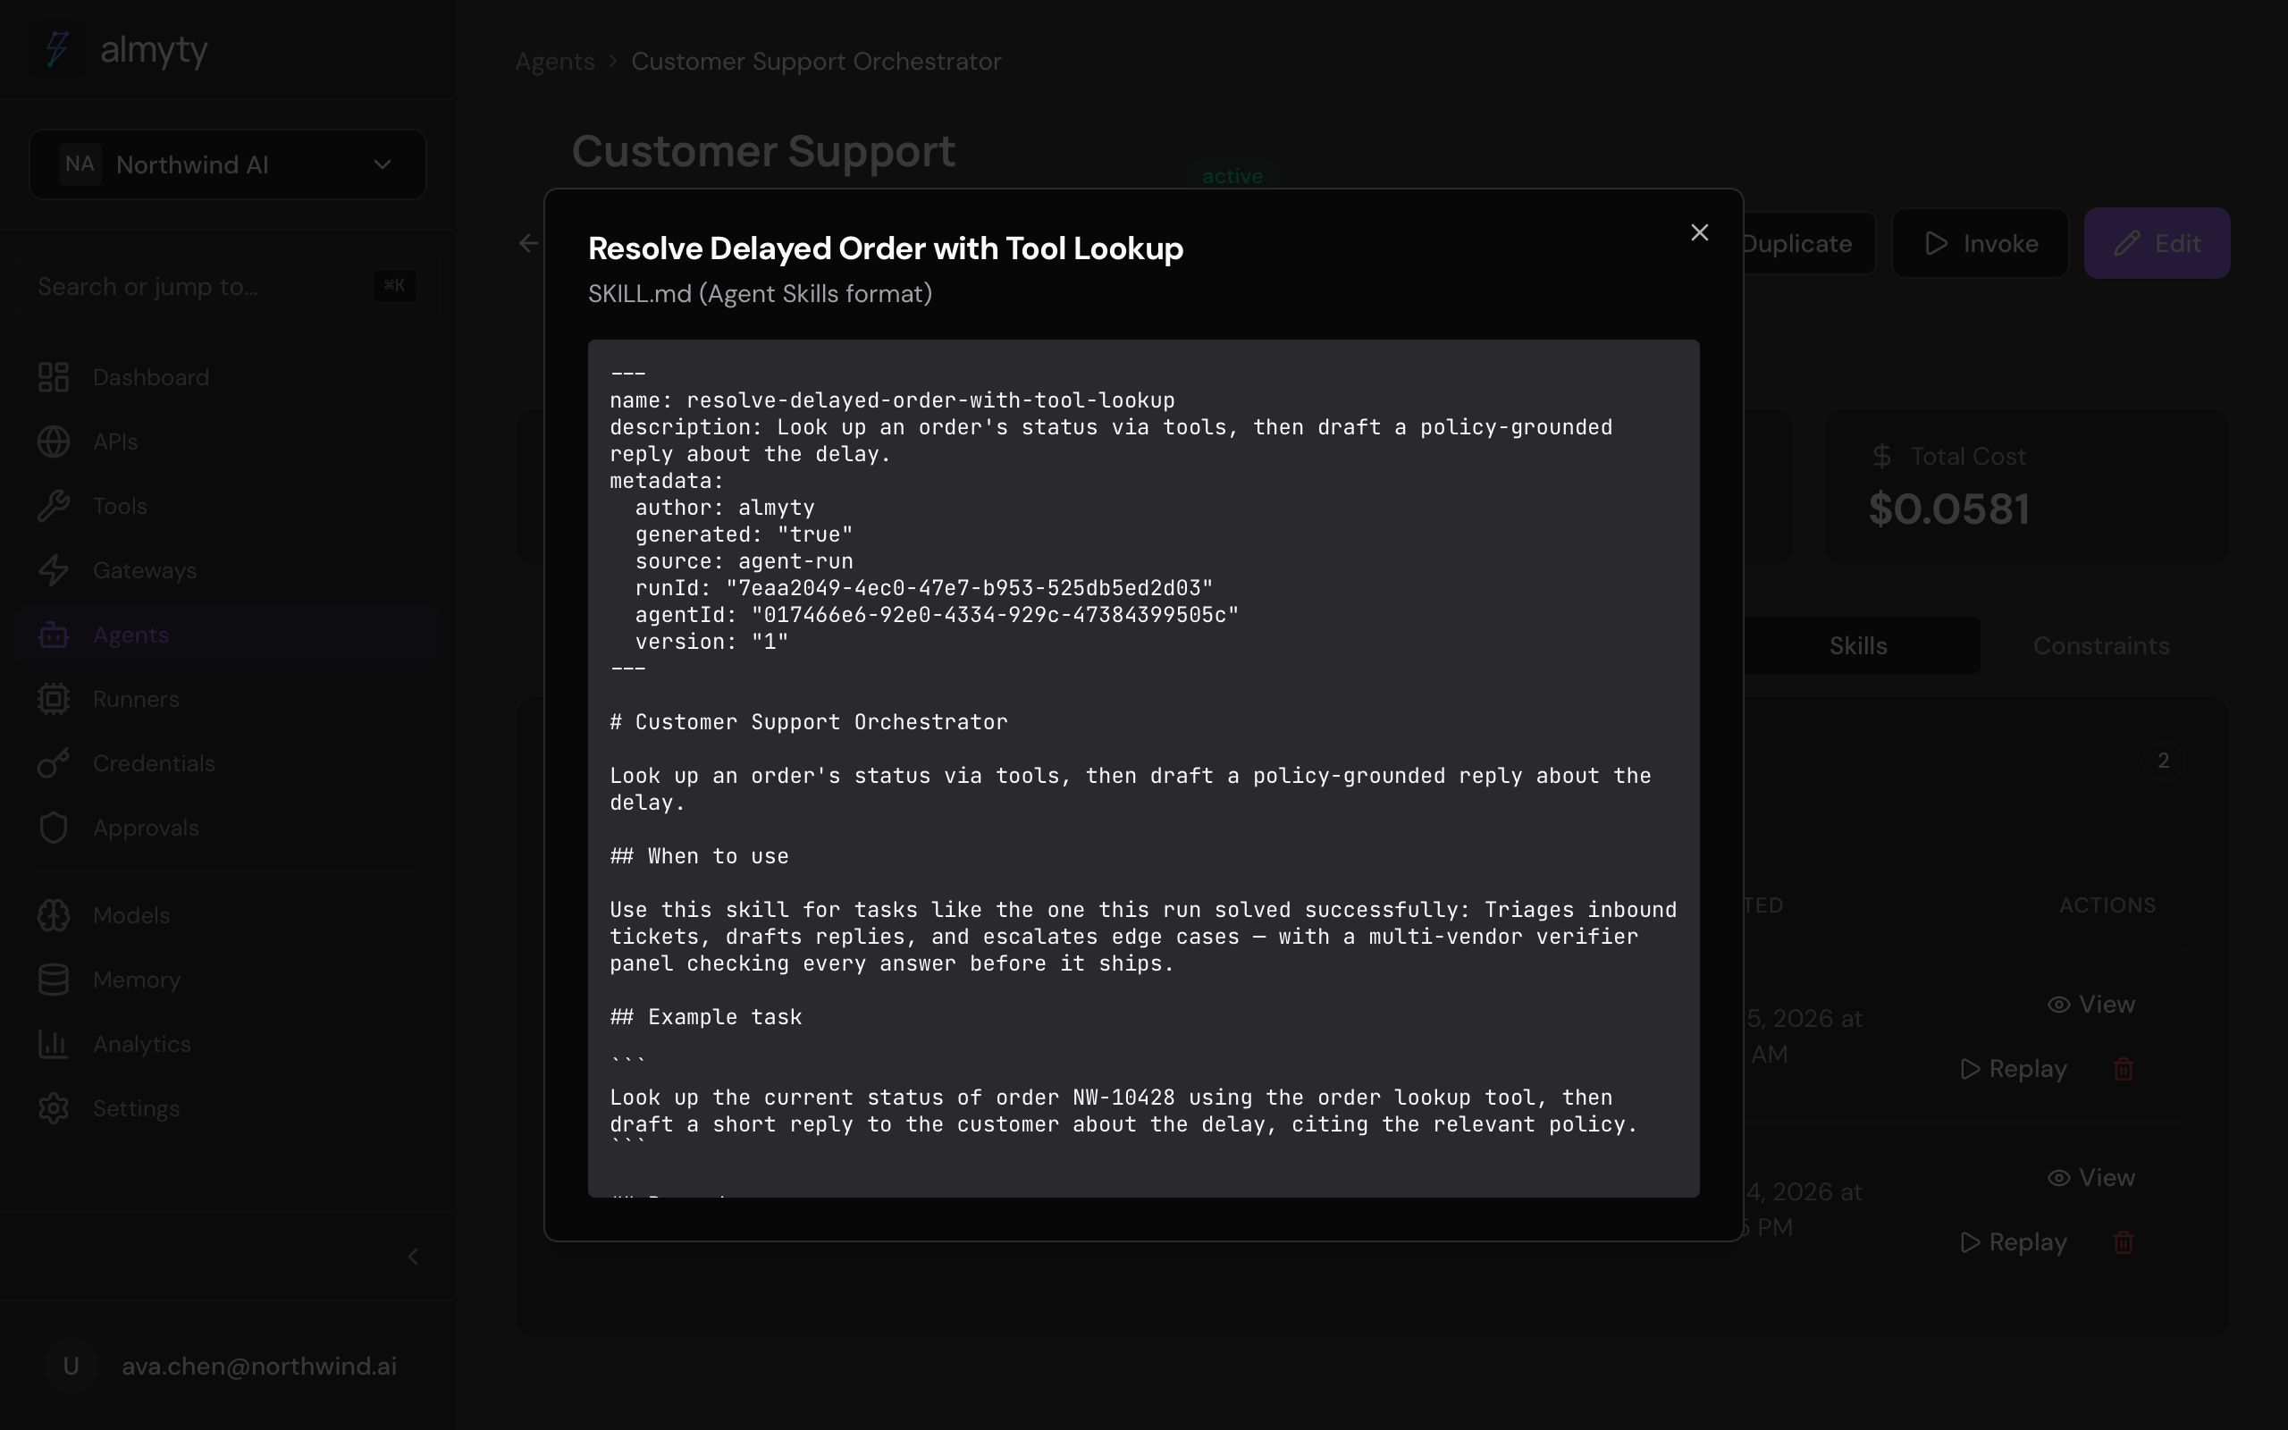Go to Tools in the sidebar
The image size is (2288, 1430).
coord(228,506)
